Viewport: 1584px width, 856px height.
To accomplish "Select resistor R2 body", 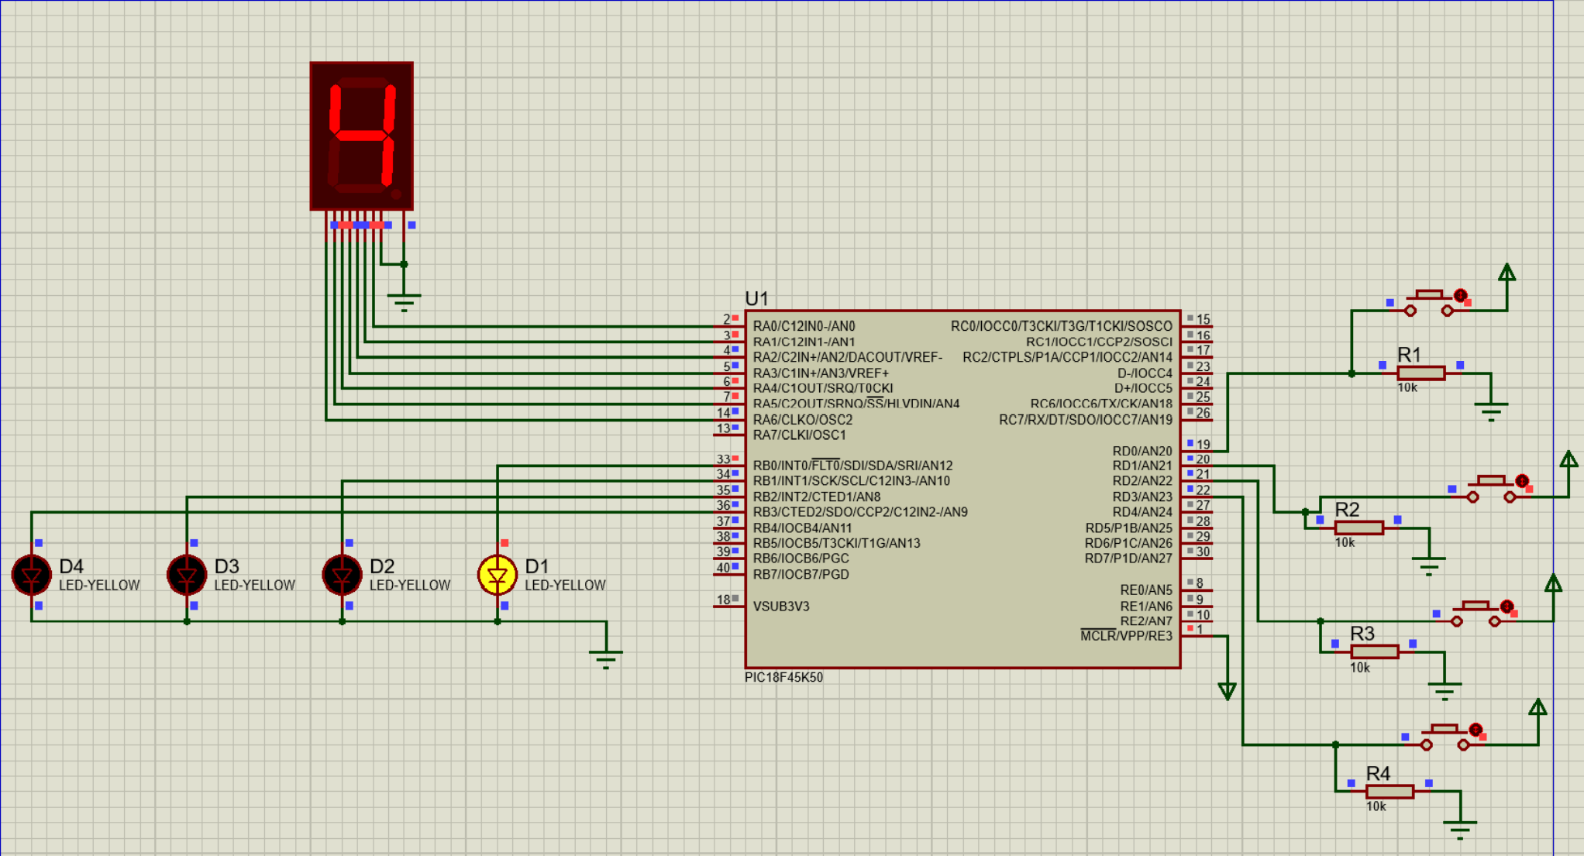I will click(x=1358, y=528).
